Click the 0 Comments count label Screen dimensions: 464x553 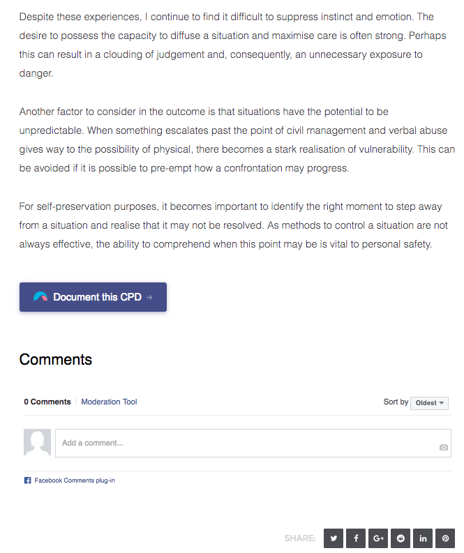coord(47,402)
